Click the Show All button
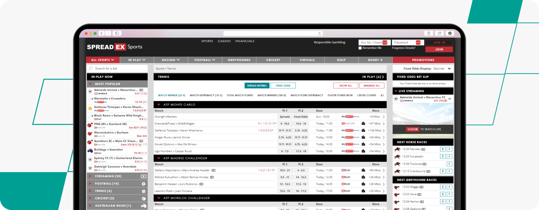The image size is (539, 210). (346, 86)
